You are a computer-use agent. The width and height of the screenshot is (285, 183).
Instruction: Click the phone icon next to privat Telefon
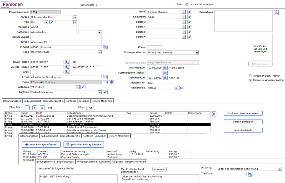pyautogui.click(x=68, y=62)
